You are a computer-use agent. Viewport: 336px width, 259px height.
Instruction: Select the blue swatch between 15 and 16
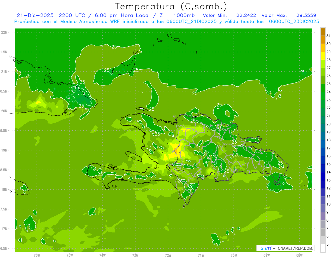pyautogui.click(x=323, y=160)
